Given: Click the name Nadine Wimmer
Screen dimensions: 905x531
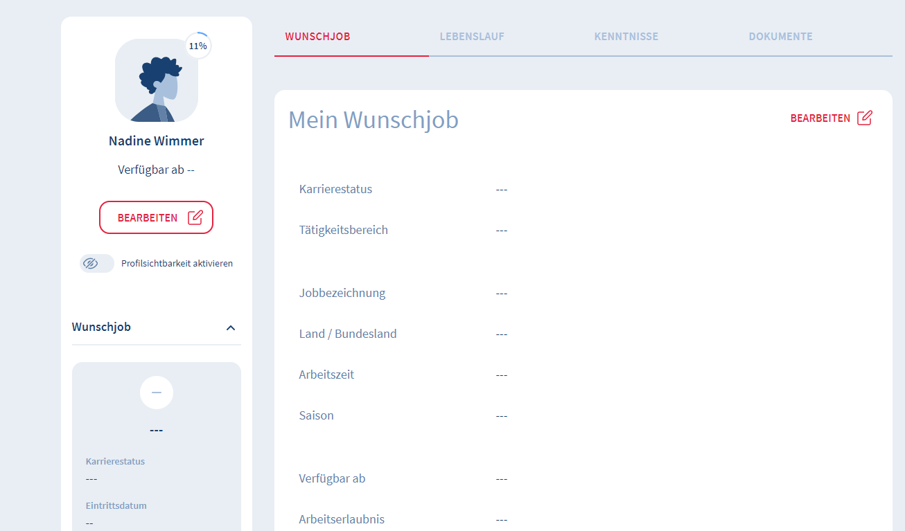Looking at the screenshot, I should pos(157,141).
